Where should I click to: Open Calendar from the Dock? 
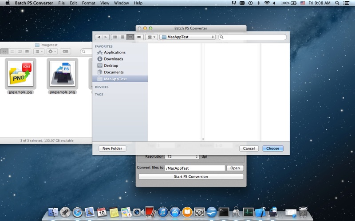tap(102, 212)
